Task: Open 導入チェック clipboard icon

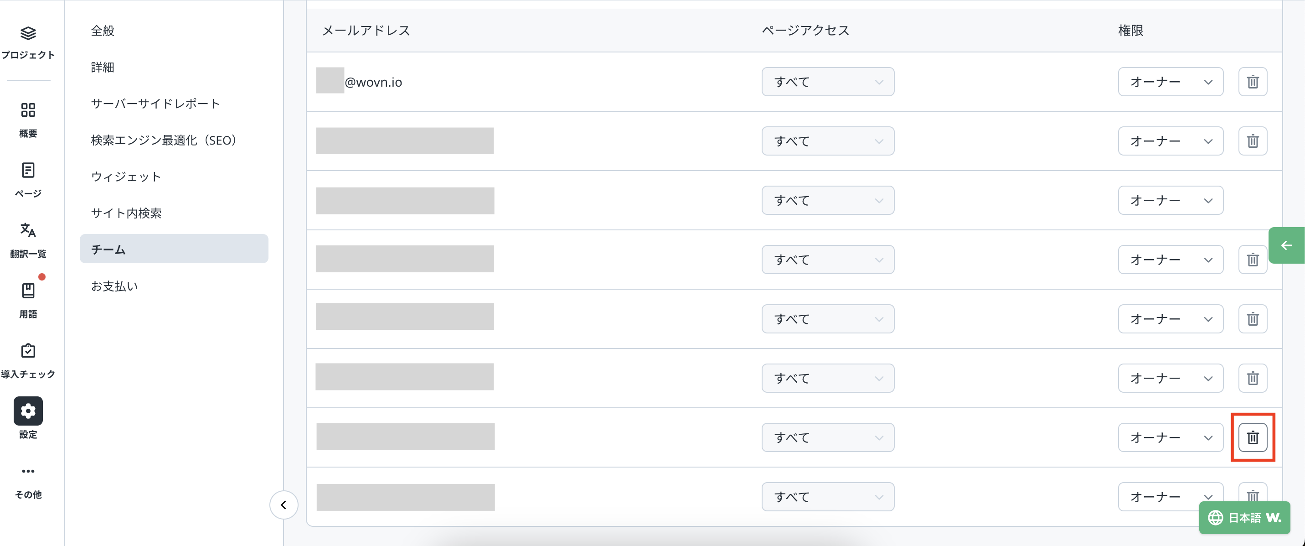Action: click(x=28, y=351)
